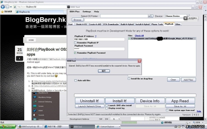Enable Launch .BAR after install
Viewport: 207px width, 129px height.
tap(107, 105)
